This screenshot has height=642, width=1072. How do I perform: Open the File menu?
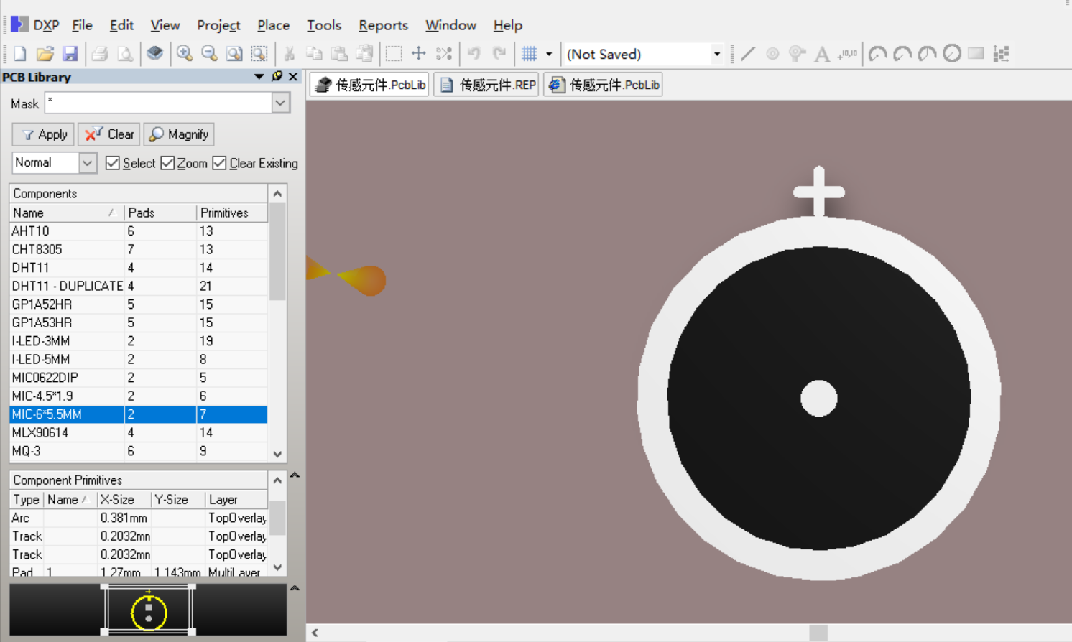(82, 25)
